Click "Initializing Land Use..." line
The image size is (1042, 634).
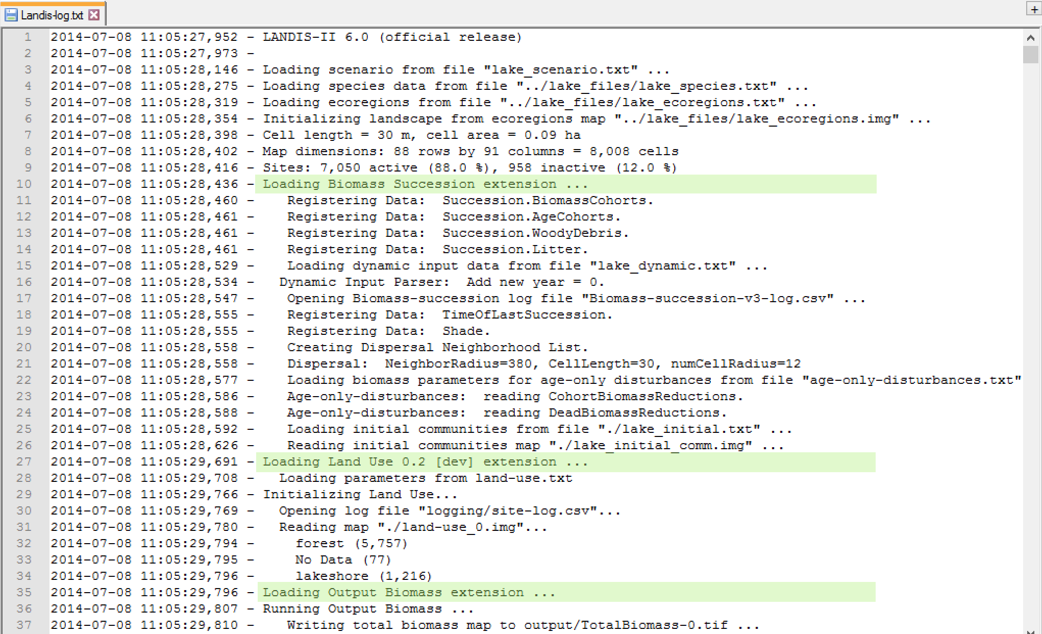(x=360, y=494)
